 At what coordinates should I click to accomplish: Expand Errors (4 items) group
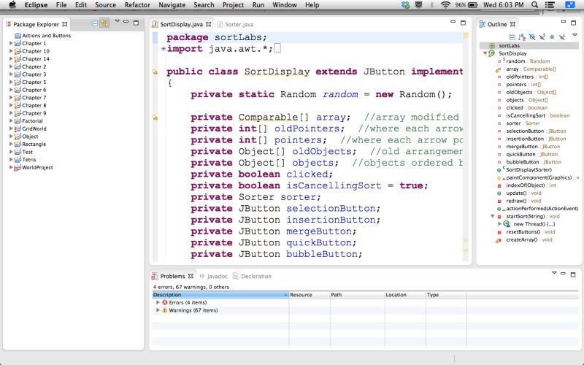[x=158, y=302]
